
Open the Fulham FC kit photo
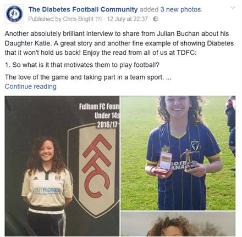pyautogui.click(x=62, y=166)
